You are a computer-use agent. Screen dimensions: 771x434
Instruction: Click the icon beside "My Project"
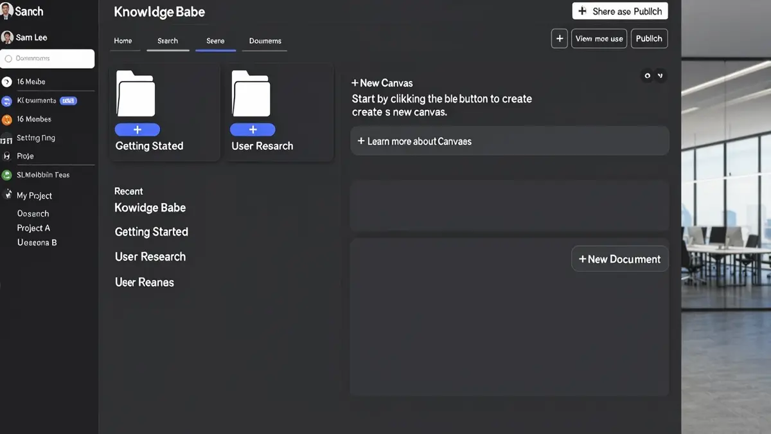[x=8, y=195]
